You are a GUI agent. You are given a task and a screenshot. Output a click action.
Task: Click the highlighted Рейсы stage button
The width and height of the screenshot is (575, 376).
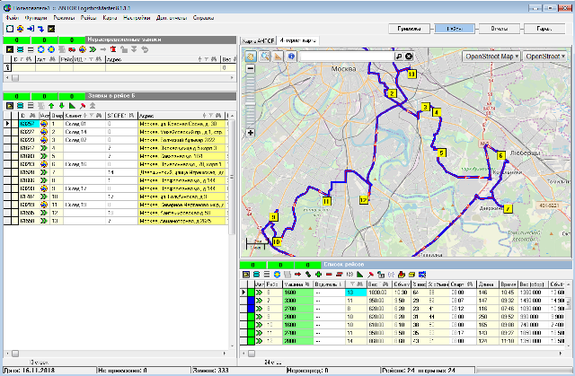[x=455, y=29]
